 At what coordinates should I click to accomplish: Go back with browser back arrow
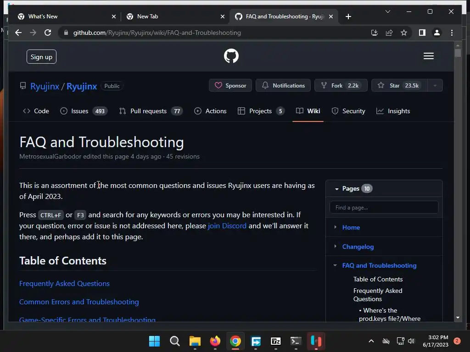click(18, 33)
